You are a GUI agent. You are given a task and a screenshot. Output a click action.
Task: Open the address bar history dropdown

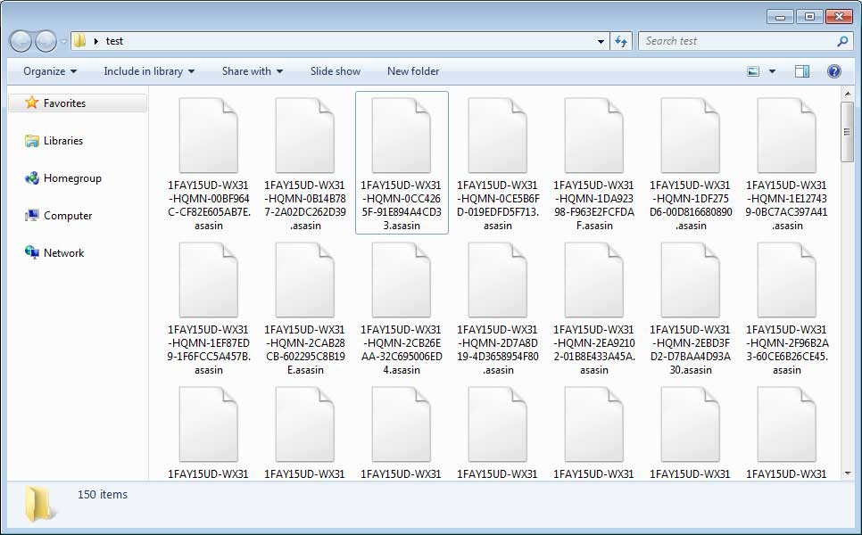click(601, 41)
